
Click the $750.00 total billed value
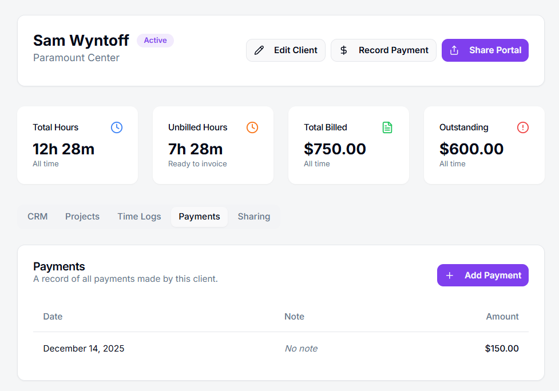pyautogui.click(x=335, y=149)
